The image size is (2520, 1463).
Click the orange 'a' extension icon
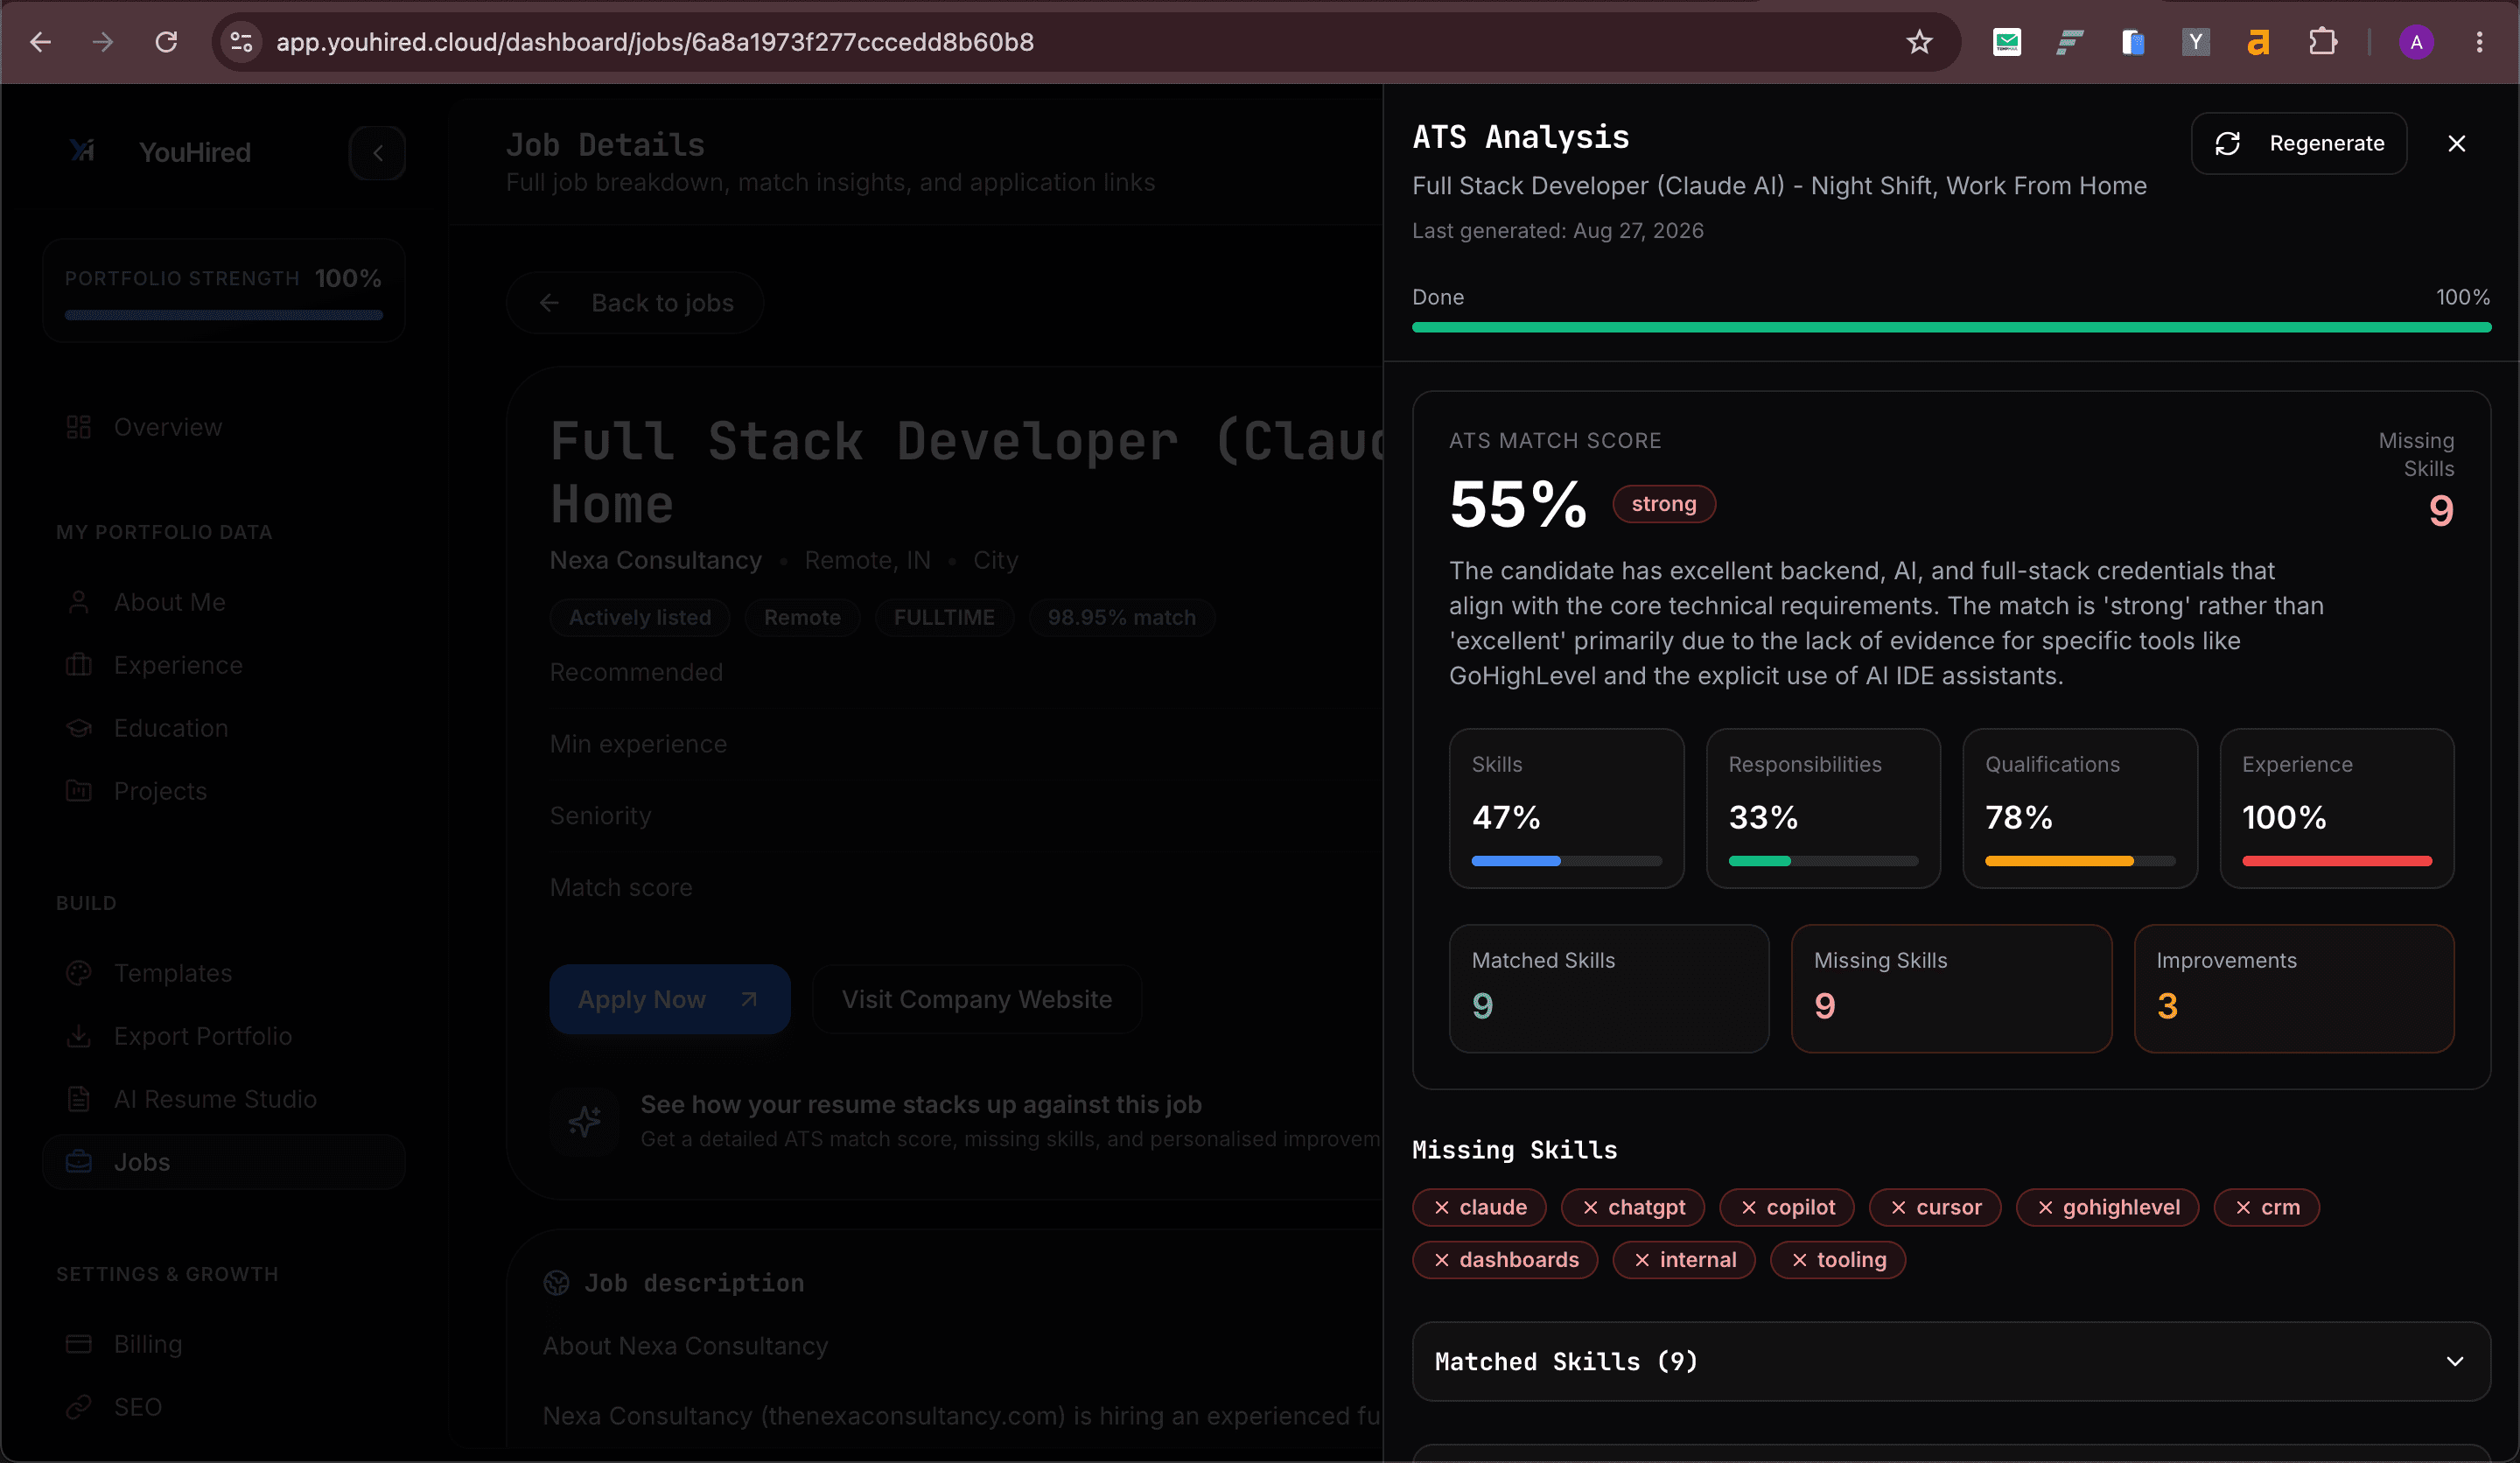point(2258,42)
